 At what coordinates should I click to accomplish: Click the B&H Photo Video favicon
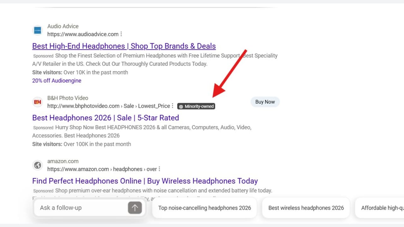tap(38, 102)
